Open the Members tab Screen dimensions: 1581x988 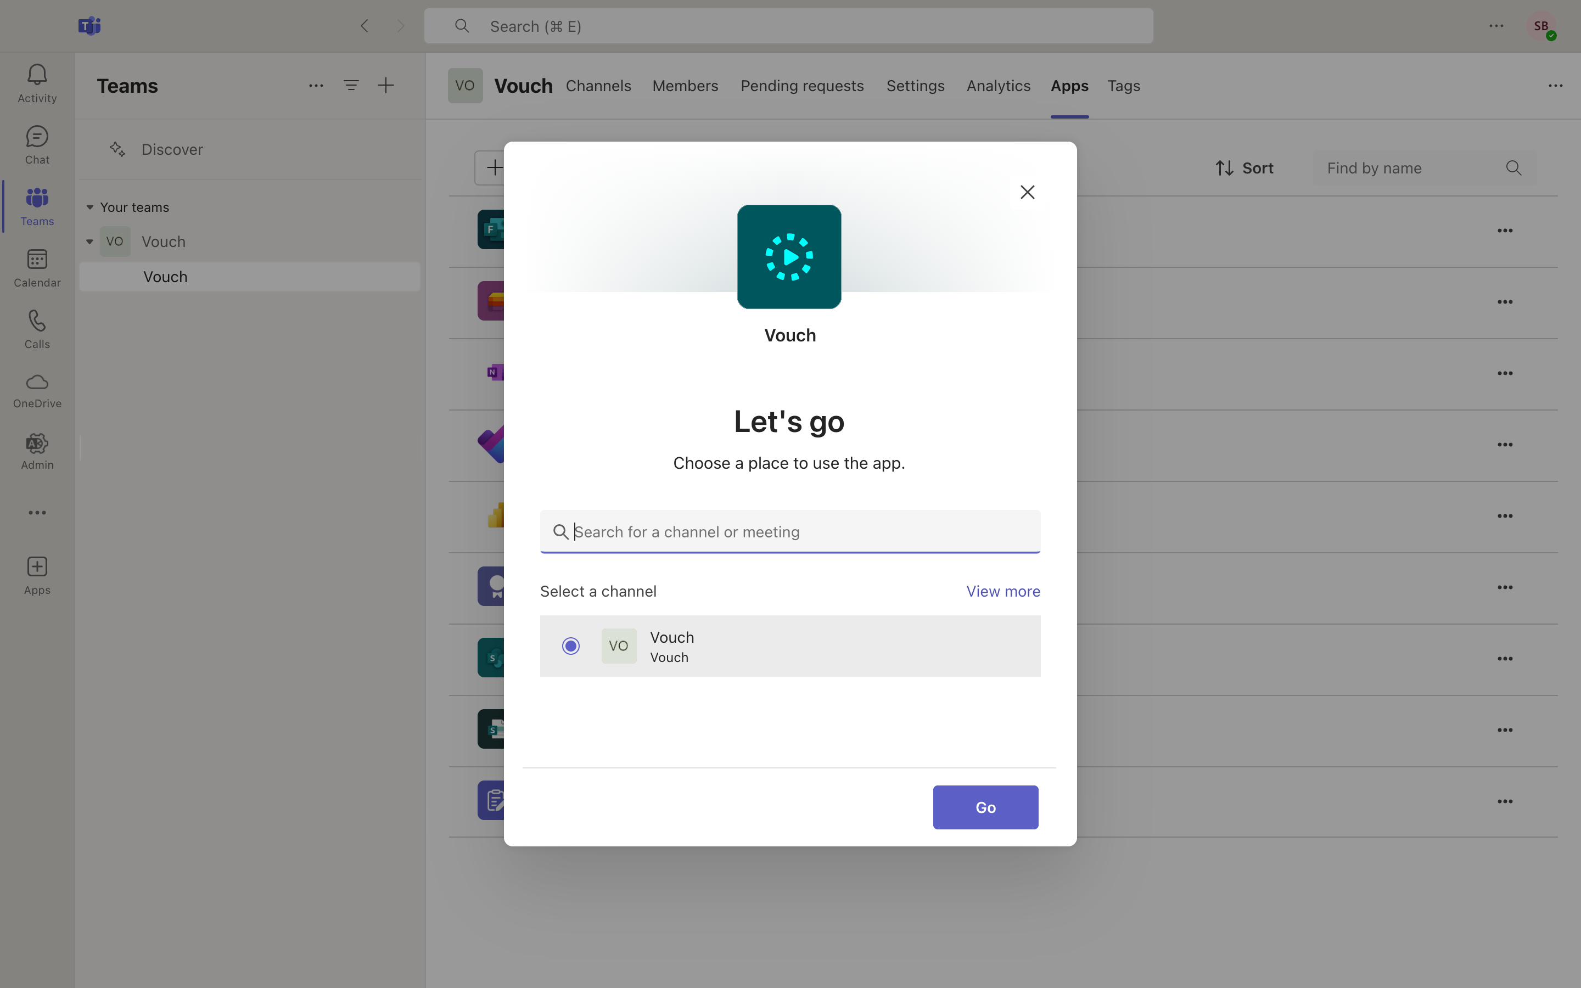pyautogui.click(x=685, y=86)
